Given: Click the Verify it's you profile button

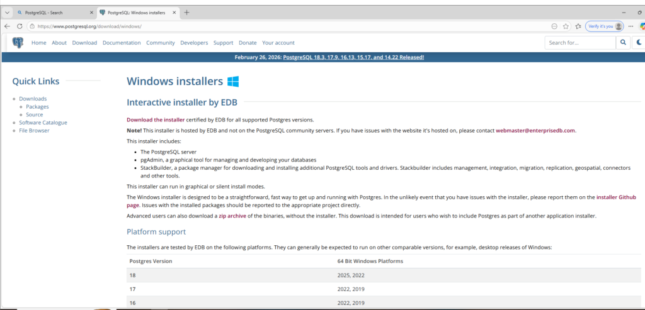Looking at the screenshot, I should 604,26.
